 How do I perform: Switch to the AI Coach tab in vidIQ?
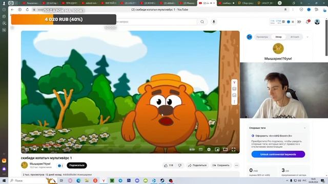(x=295, y=37)
